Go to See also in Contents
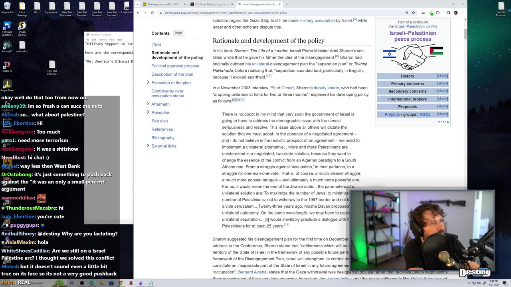Image resolution: width=511 pixels, height=287 pixels. coord(159,121)
